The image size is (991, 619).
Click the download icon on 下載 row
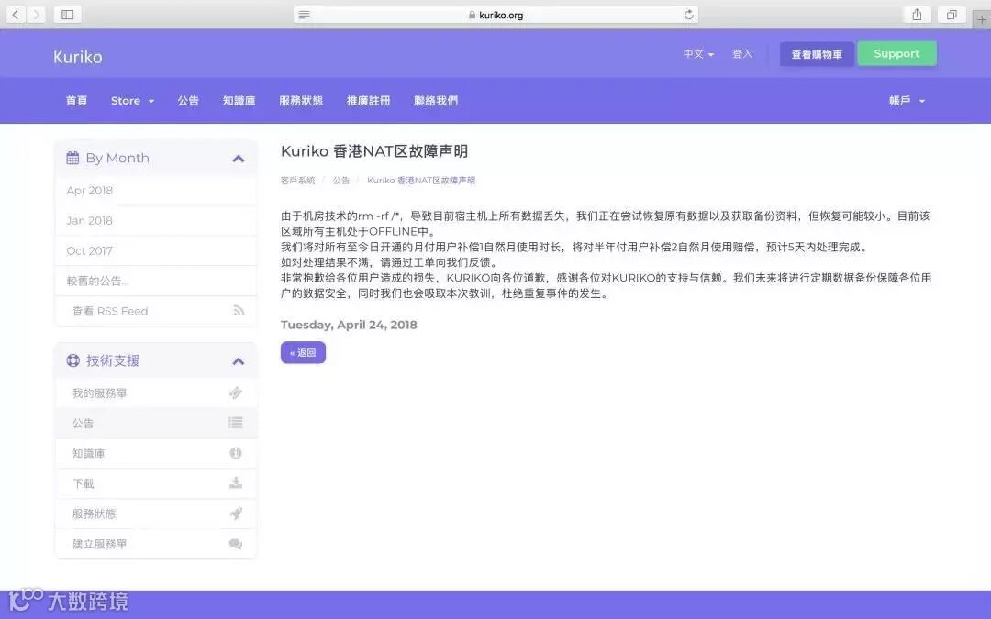pyautogui.click(x=236, y=483)
